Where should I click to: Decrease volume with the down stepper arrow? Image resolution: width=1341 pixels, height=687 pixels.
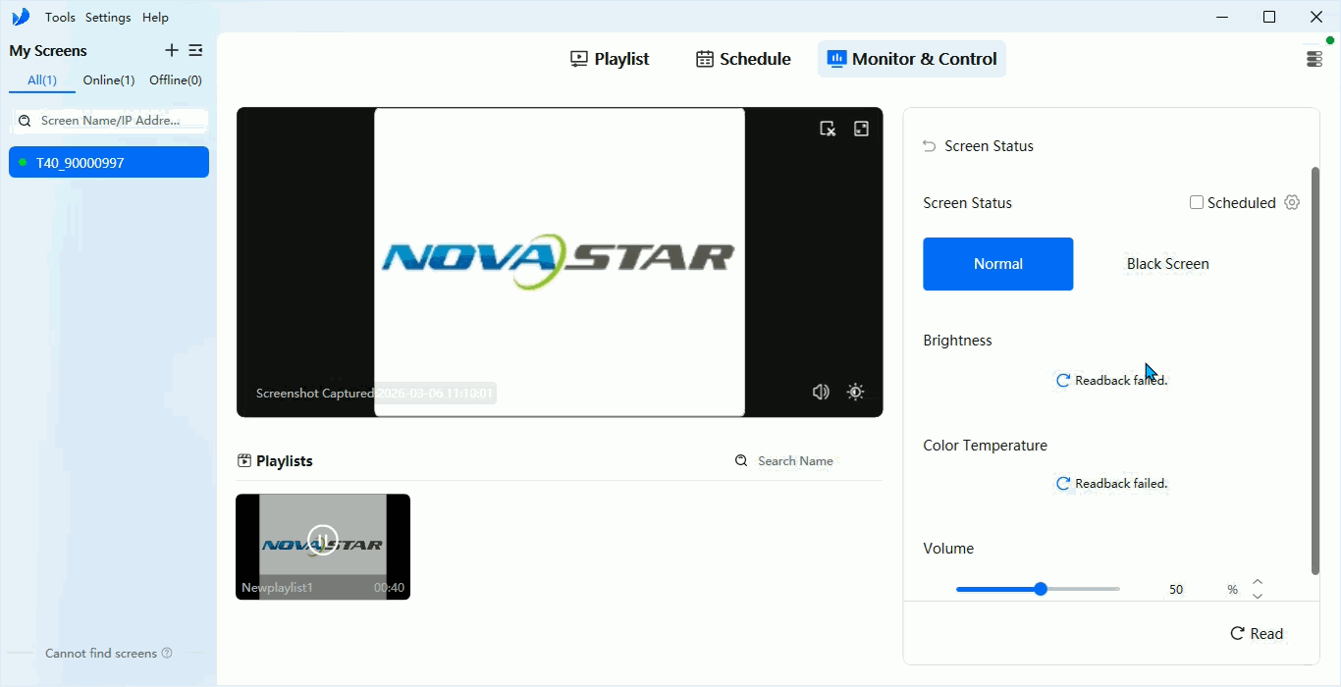1258,596
